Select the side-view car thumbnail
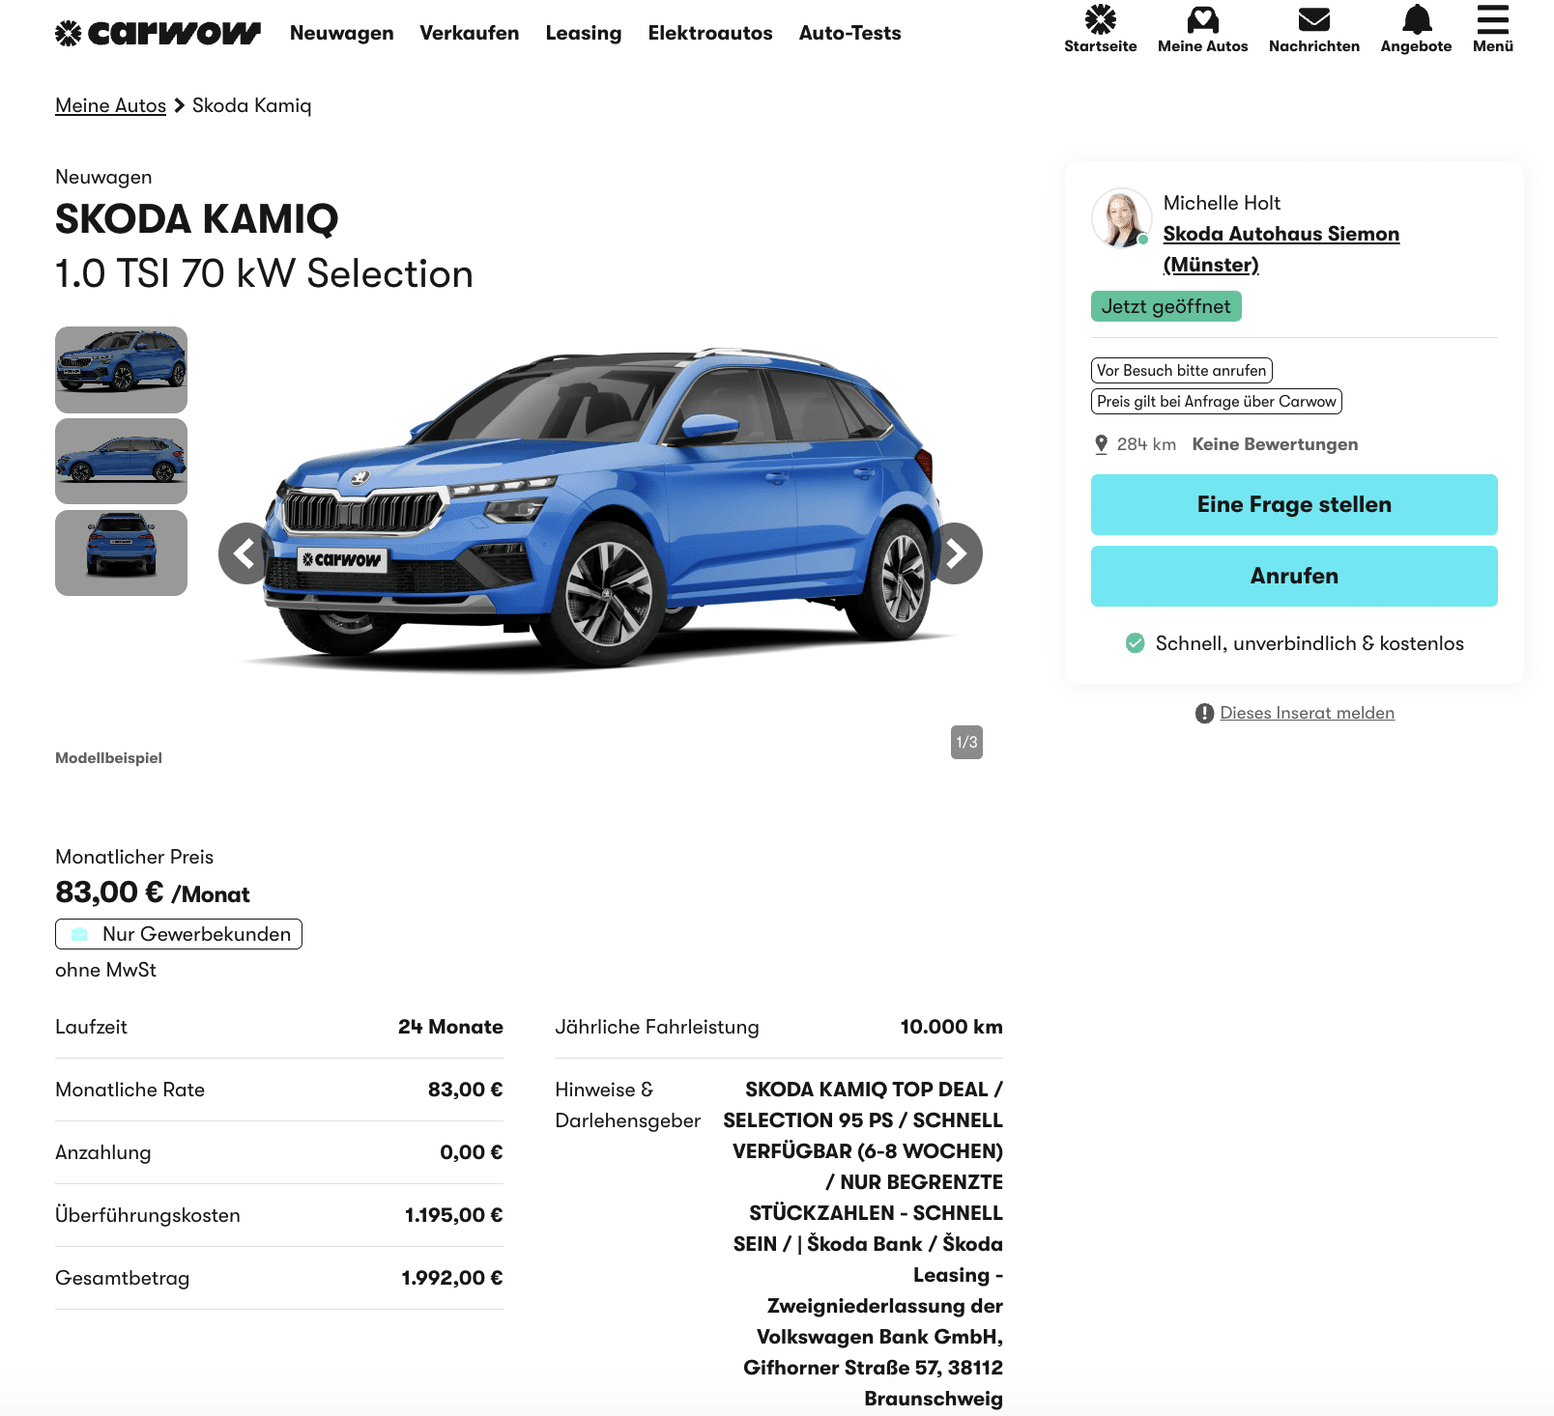Viewport: 1554px width, 1416px height. click(121, 461)
